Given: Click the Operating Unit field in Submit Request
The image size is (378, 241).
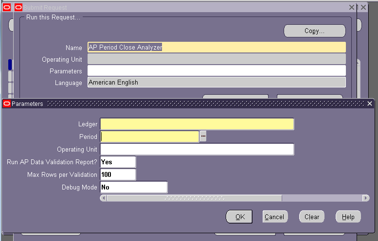Looking at the screenshot, I should pyautogui.click(x=216, y=59).
